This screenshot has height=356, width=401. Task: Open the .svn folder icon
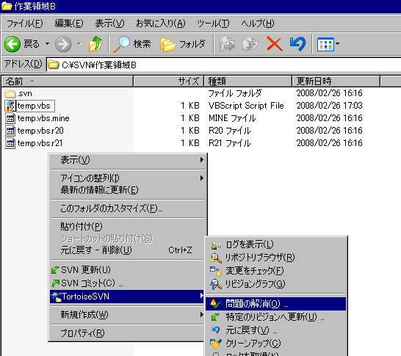10,93
